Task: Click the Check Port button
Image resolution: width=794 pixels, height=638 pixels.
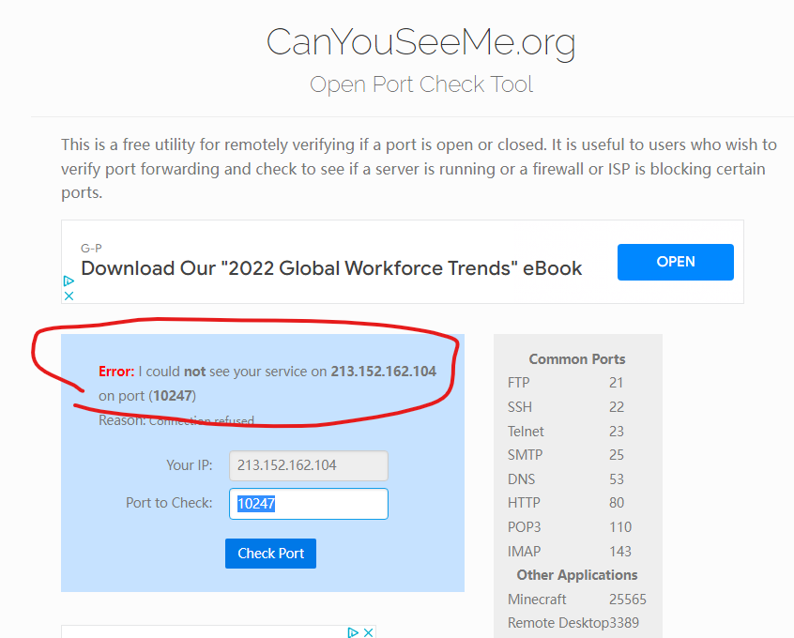Action: 270,553
